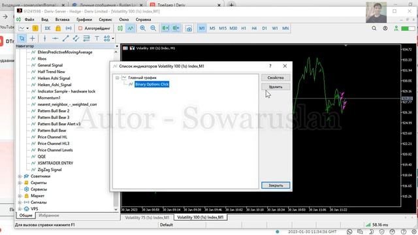Select the cursor arrow tool
The height and width of the screenshot is (235, 418).
point(22,39)
